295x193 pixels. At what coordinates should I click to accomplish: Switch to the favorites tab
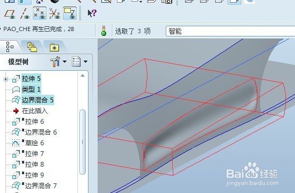tap(54, 47)
